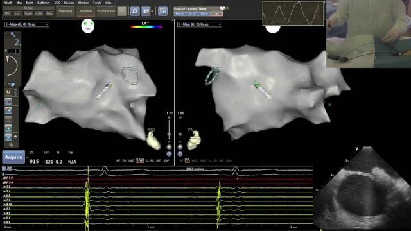Select AP view in left map
The width and height of the screenshot is (411, 231).
[118, 160]
